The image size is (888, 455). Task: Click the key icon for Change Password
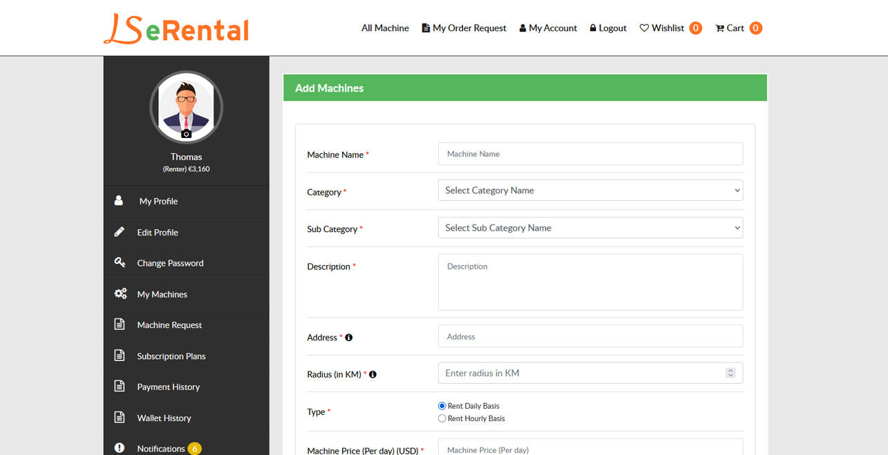coord(120,262)
